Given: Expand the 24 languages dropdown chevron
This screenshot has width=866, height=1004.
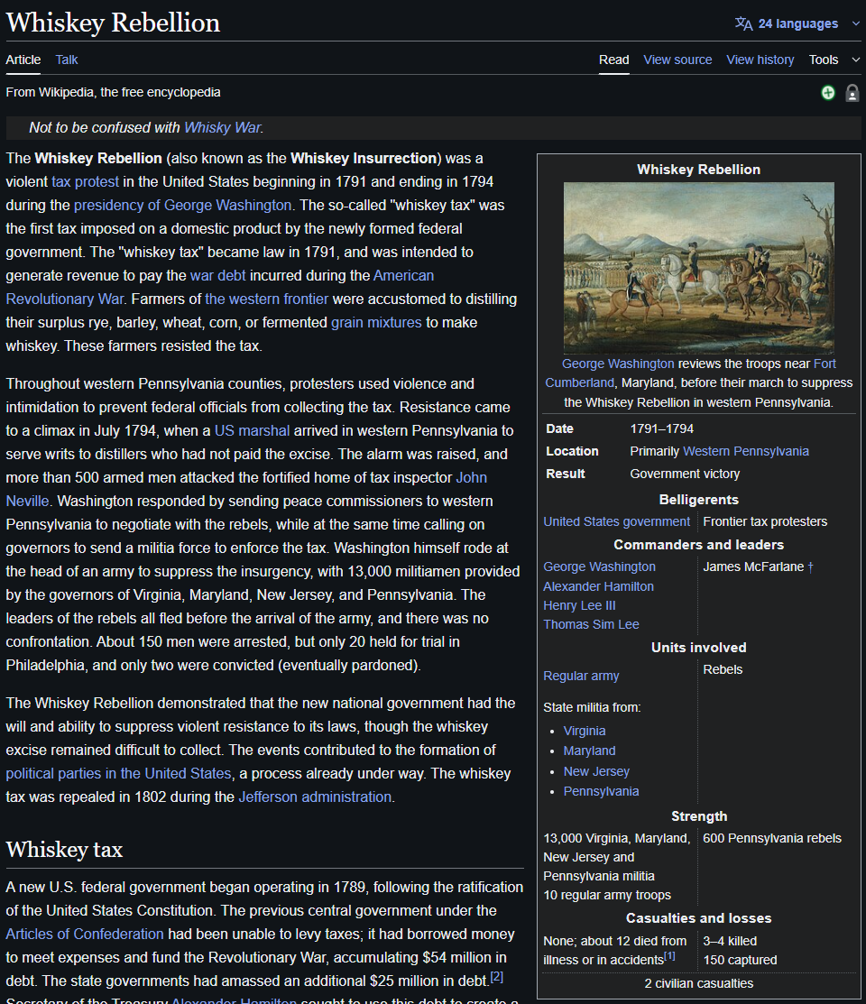Looking at the screenshot, I should pos(856,23).
